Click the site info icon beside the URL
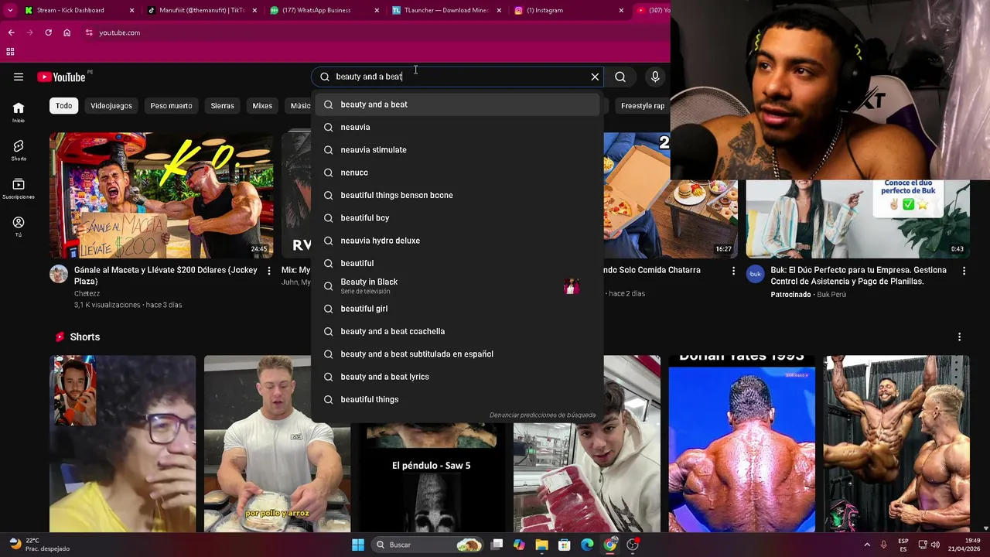990x557 pixels. coord(90,32)
